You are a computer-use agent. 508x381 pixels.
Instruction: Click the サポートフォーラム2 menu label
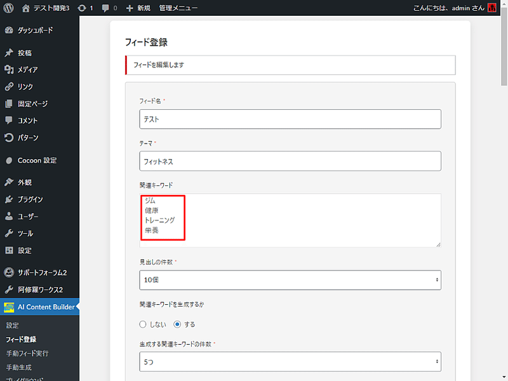tap(42, 272)
